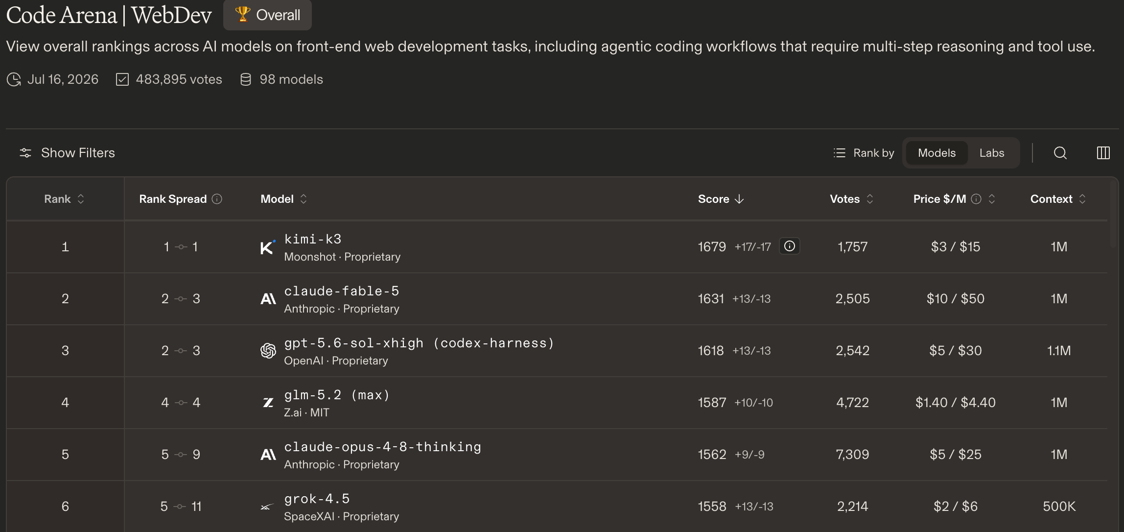This screenshot has width=1124, height=532.
Task: Click the Moonshot K logo icon
Action: [268, 247]
